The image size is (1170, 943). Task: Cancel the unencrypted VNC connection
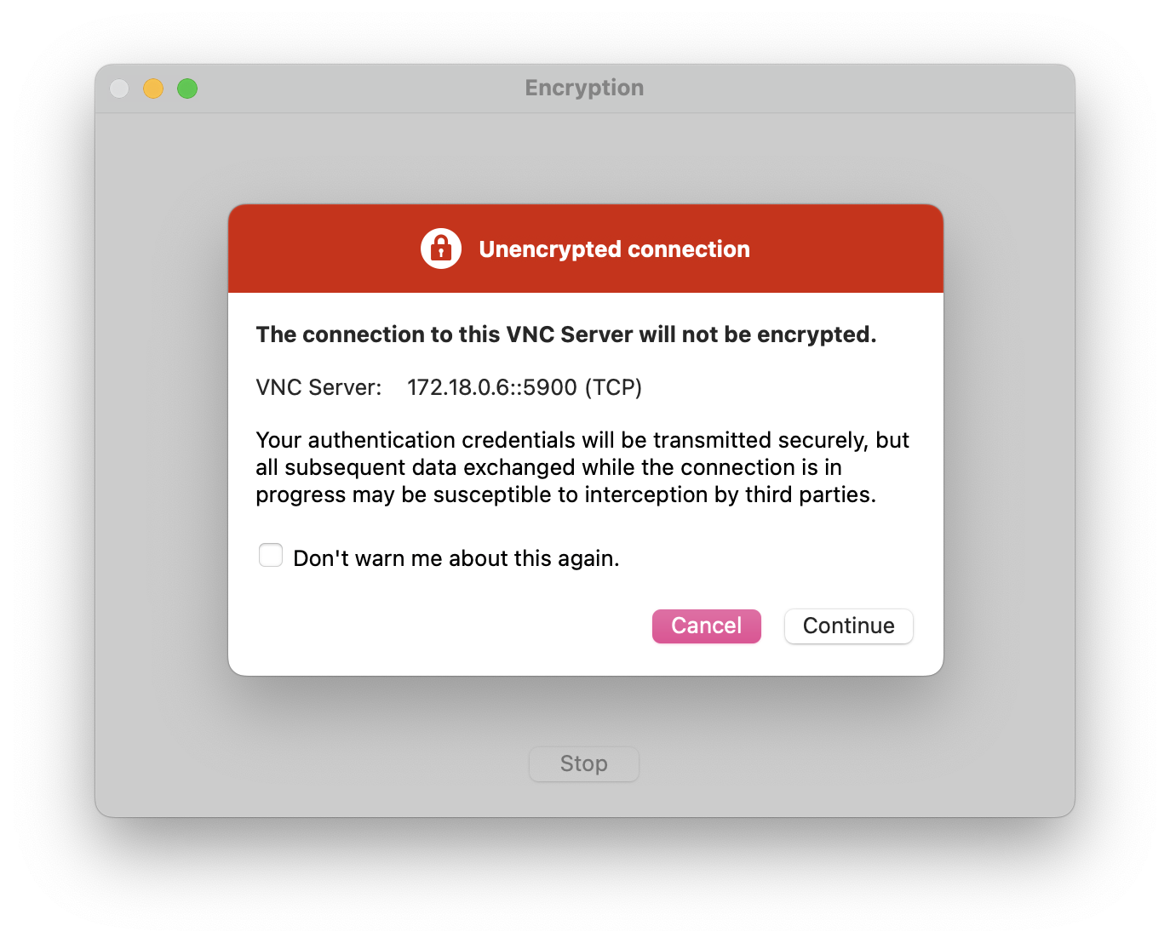click(x=706, y=626)
